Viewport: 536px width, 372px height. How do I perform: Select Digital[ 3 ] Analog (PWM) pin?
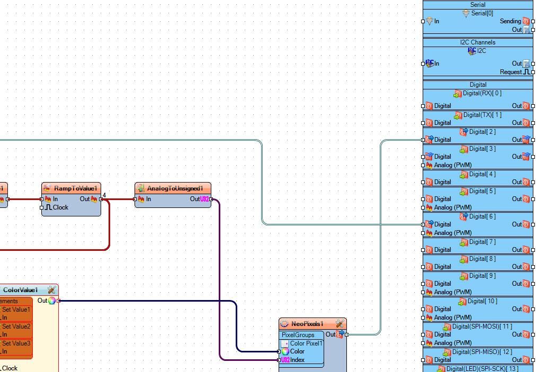point(423,165)
